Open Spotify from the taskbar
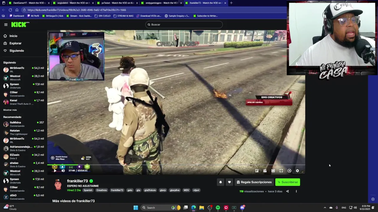The width and height of the screenshot is (378, 212). coord(218,208)
